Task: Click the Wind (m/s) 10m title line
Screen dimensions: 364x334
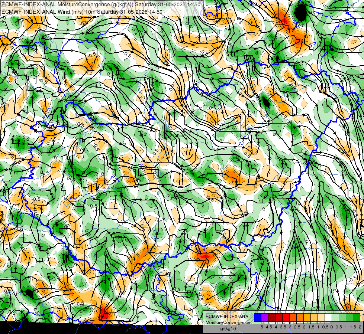Action: tap(82, 12)
